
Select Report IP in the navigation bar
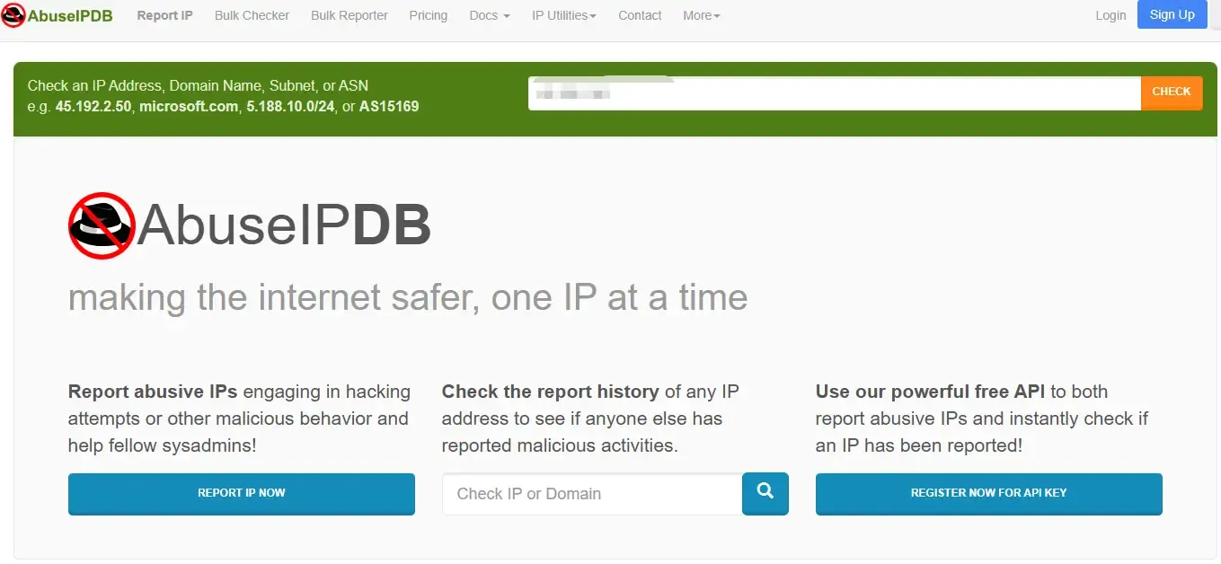click(x=164, y=15)
